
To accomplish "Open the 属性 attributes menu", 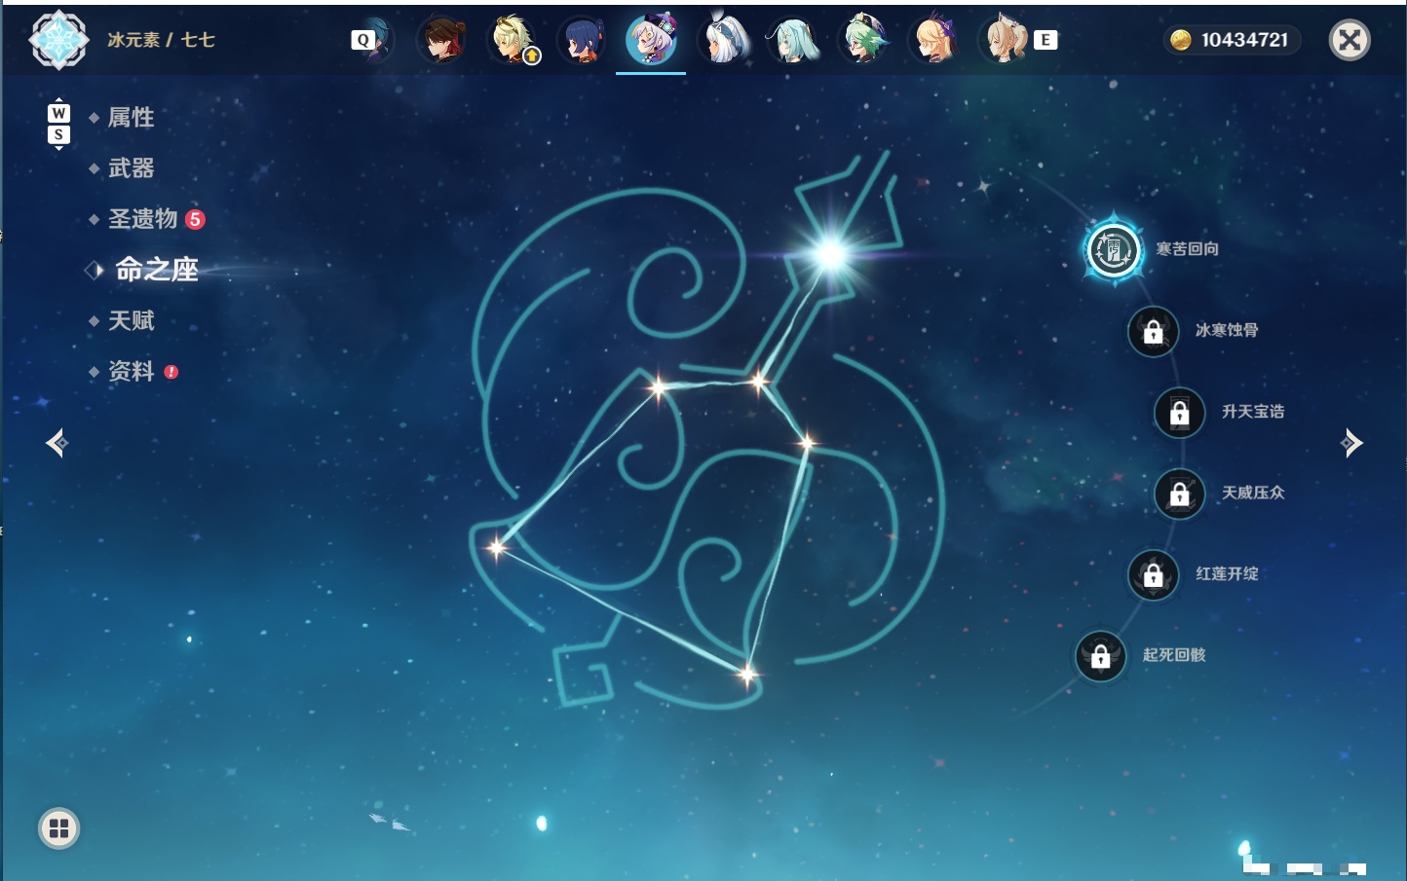I will [x=131, y=118].
